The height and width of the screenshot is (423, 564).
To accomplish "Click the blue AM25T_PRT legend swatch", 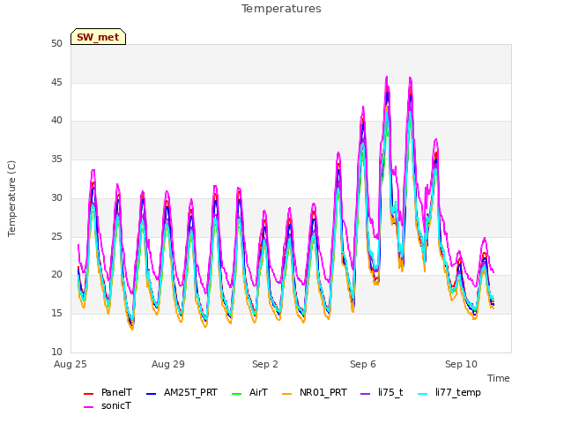I will coord(151,394).
